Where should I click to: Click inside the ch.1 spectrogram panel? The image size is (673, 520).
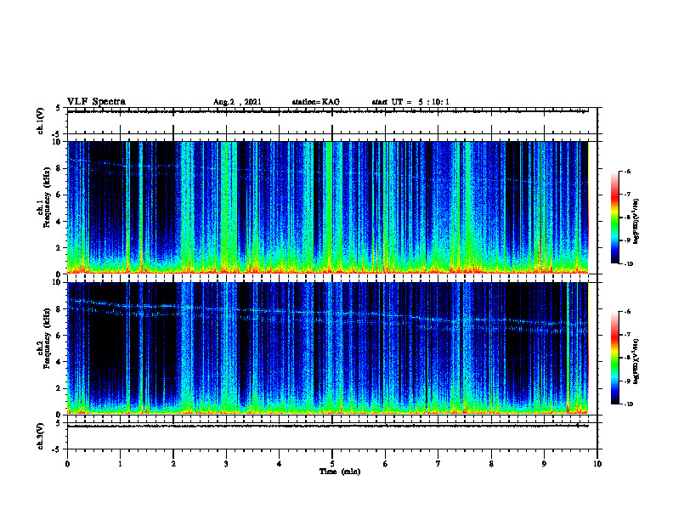(x=327, y=207)
